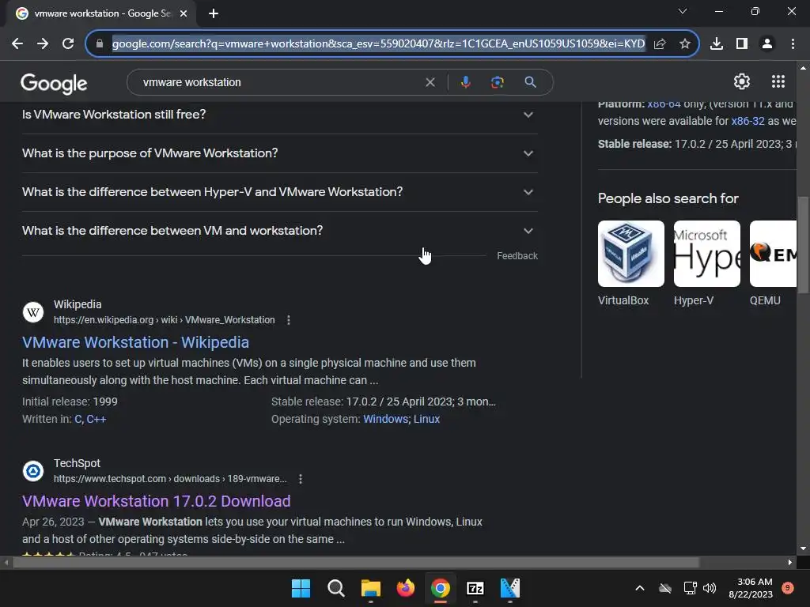This screenshot has height=607, width=810.
Task: Open Google quick settings gear
Action: (x=742, y=81)
